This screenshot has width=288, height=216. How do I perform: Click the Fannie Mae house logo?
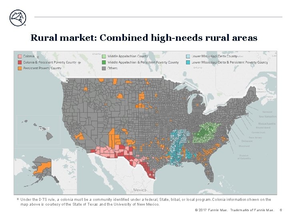click(x=18, y=18)
